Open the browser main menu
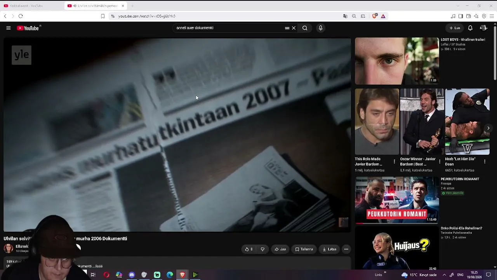 492,16
